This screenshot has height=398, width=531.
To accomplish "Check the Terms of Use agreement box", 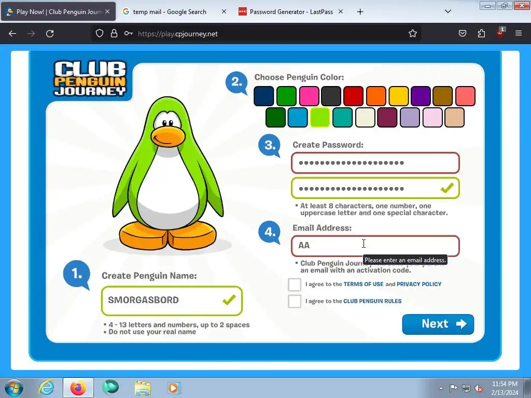I will pyautogui.click(x=295, y=285).
